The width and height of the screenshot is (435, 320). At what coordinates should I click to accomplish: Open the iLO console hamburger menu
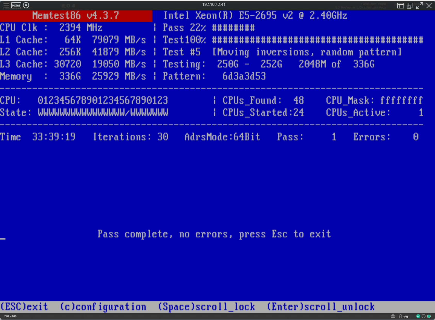(x=6, y=5)
